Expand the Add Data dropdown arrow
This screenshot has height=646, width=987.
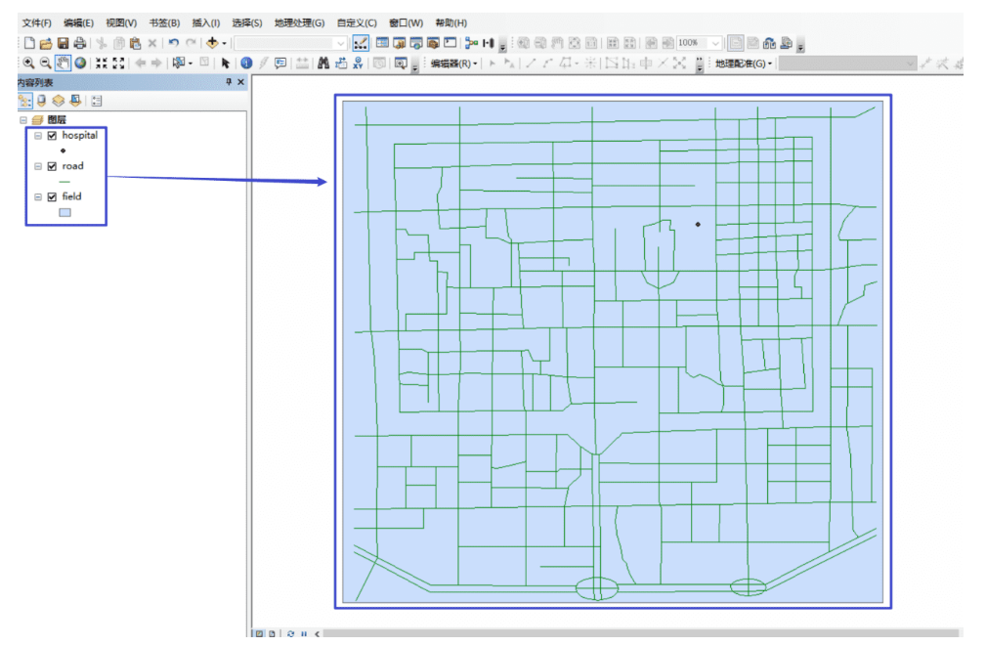224,43
